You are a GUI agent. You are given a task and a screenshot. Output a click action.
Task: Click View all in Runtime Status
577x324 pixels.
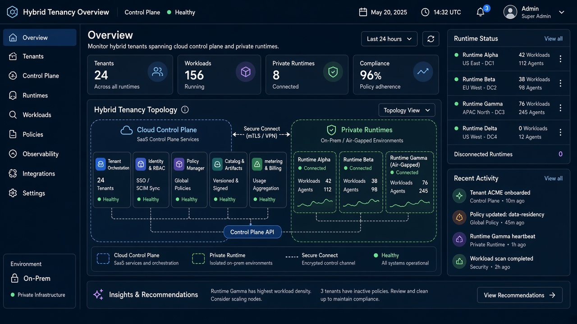click(x=553, y=39)
